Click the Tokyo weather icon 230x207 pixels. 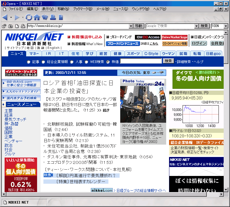click(158, 73)
